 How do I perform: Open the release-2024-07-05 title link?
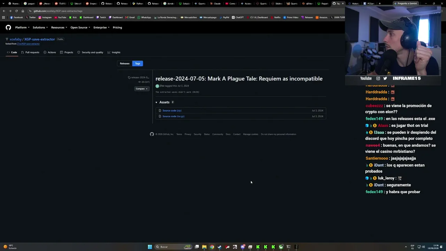[239, 79]
